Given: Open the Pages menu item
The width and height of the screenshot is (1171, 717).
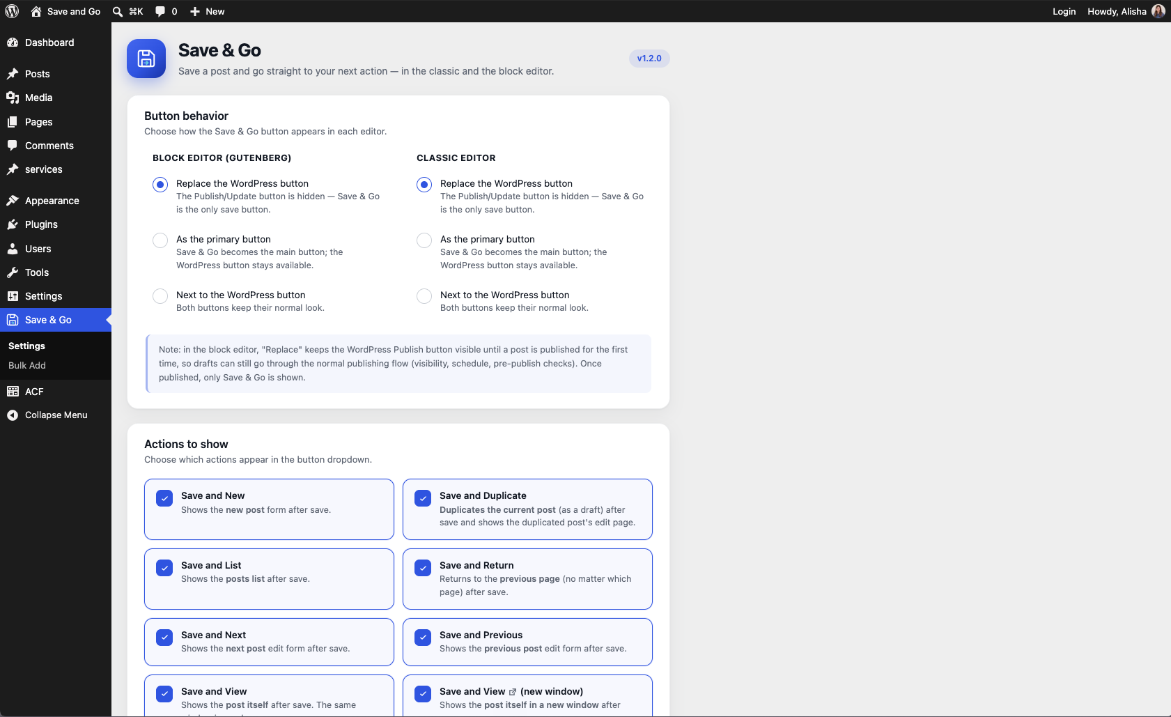Looking at the screenshot, I should tap(56, 122).
